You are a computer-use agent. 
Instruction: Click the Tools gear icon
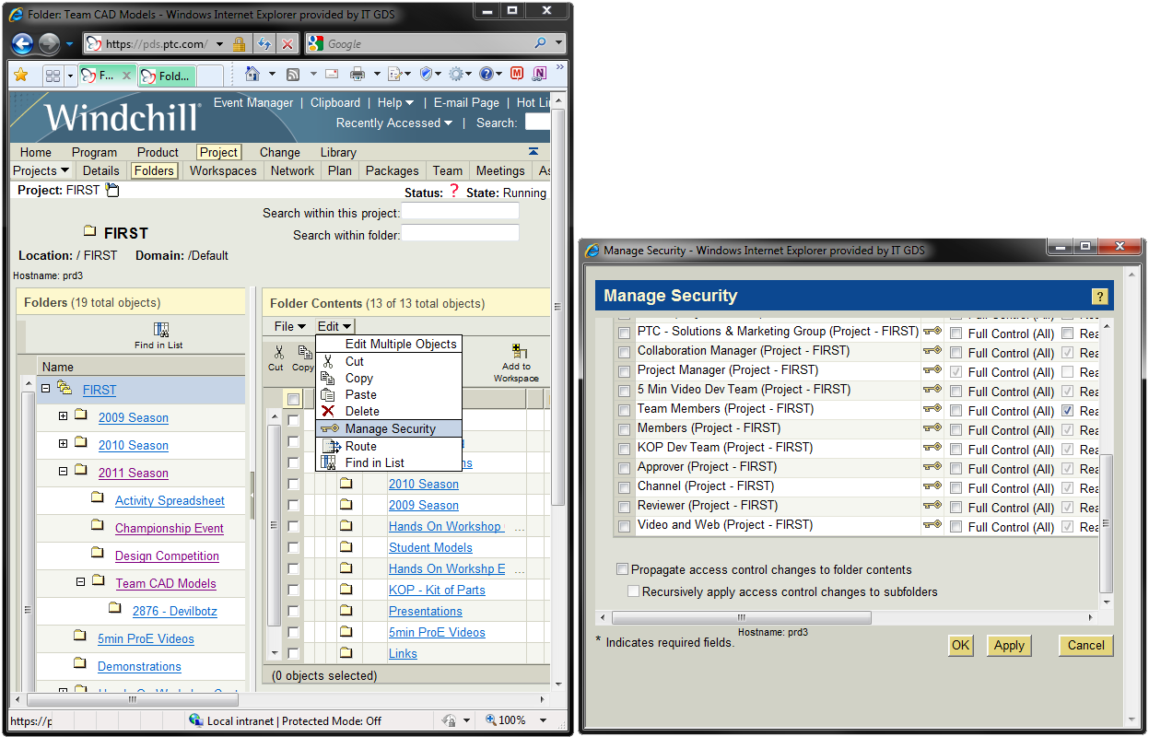455,74
